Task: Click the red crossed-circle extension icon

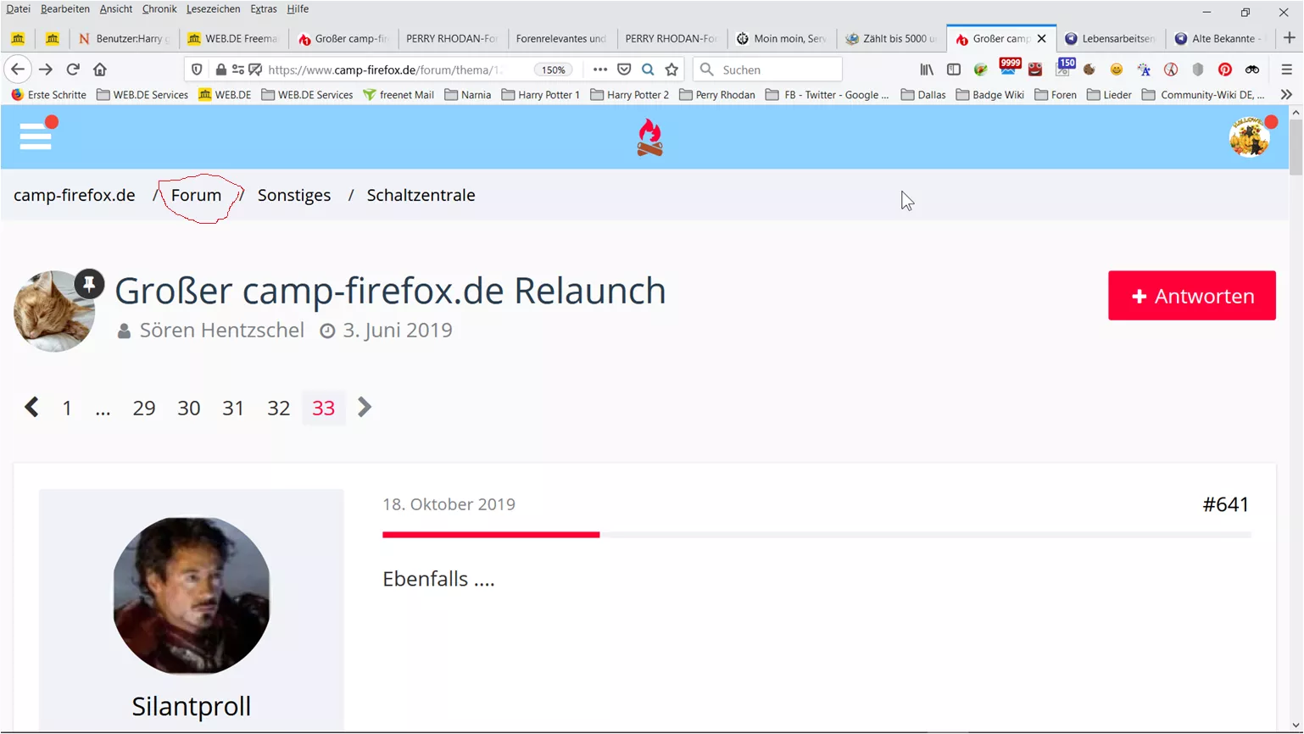Action: (x=1171, y=70)
